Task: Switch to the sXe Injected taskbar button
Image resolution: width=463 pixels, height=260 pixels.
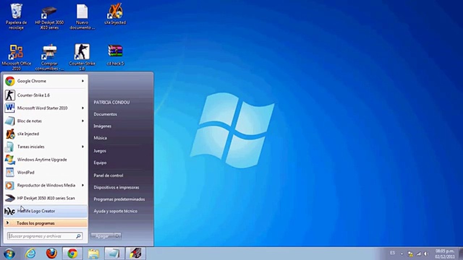Action: coord(136,253)
